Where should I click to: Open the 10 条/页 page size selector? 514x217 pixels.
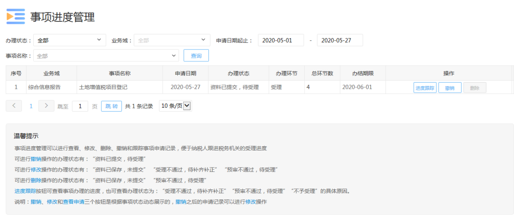click(175, 106)
